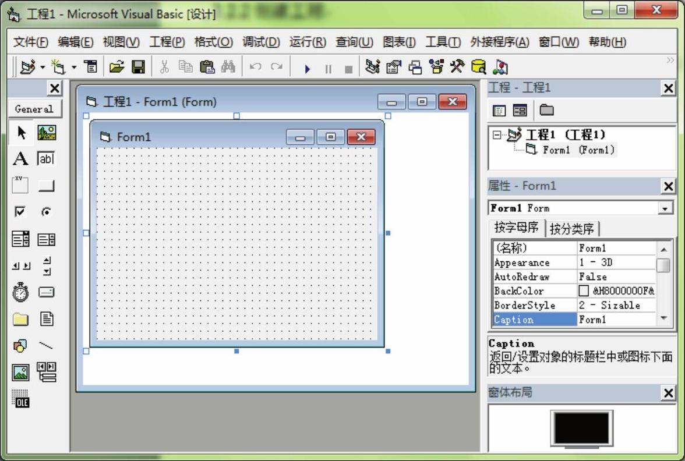
Task: Select the OptionButton control tool
Action: (47, 212)
